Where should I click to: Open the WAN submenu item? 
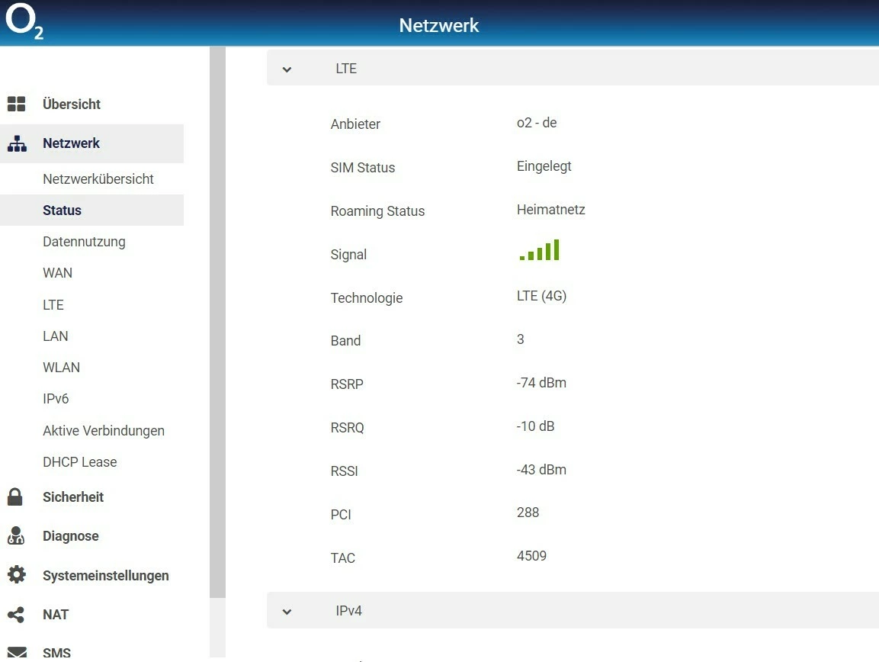click(x=58, y=273)
